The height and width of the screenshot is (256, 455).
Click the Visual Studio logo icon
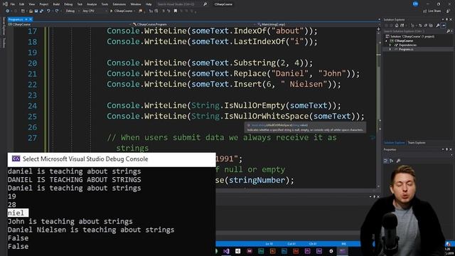pos(5,4)
